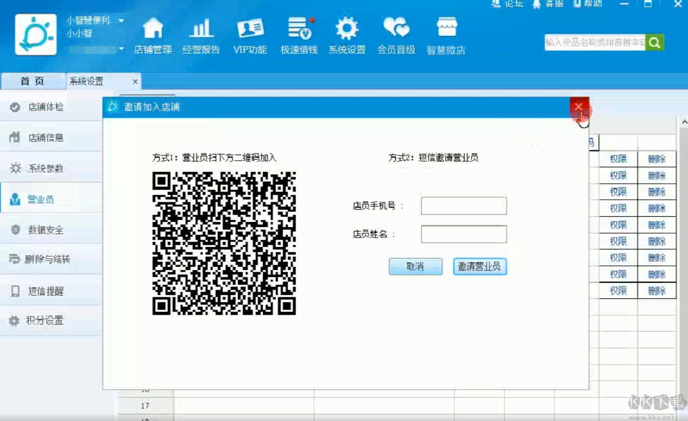Open the 客服 customer service icon
Screen dimensions: 688x421
point(548,4)
